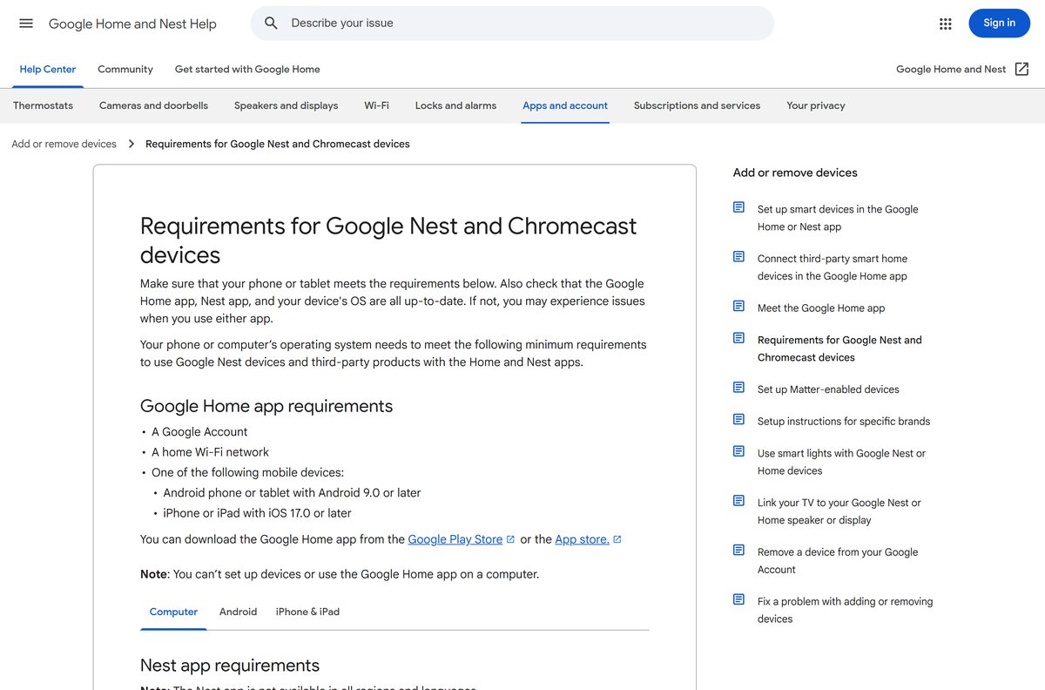Click the external icon after Google Play Store
1045x690 pixels.
(511, 539)
